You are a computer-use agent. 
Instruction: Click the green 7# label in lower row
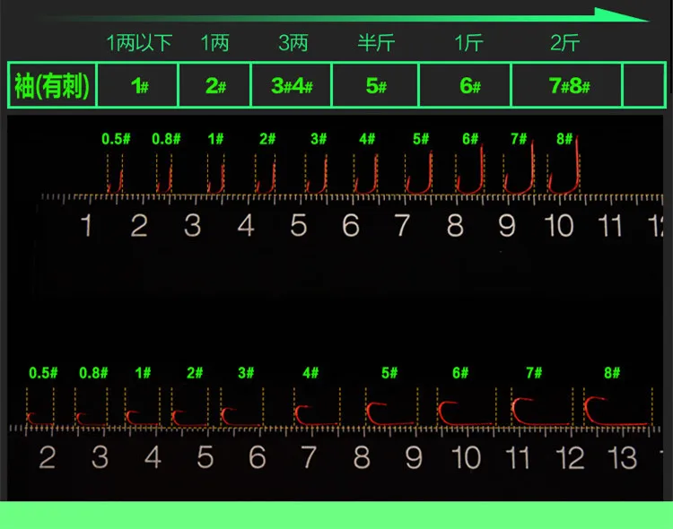[x=534, y=373]
